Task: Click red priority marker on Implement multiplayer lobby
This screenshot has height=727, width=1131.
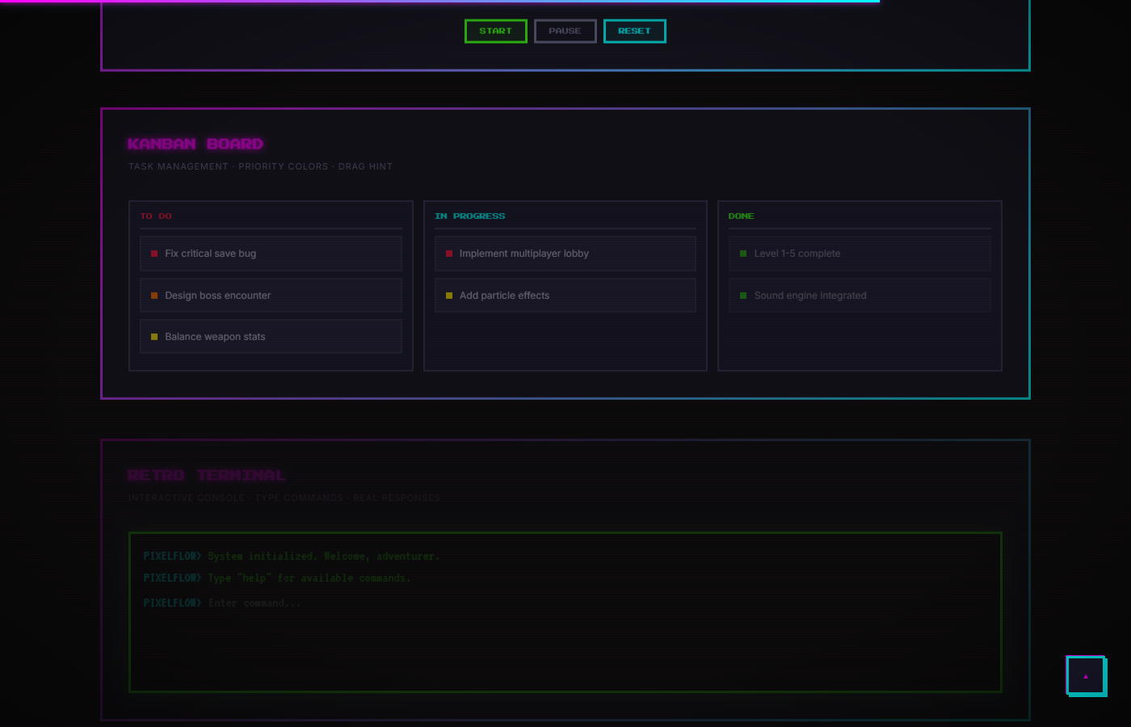Action: pos(449,254)
